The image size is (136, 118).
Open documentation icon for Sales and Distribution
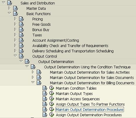(x=10, y=3)
